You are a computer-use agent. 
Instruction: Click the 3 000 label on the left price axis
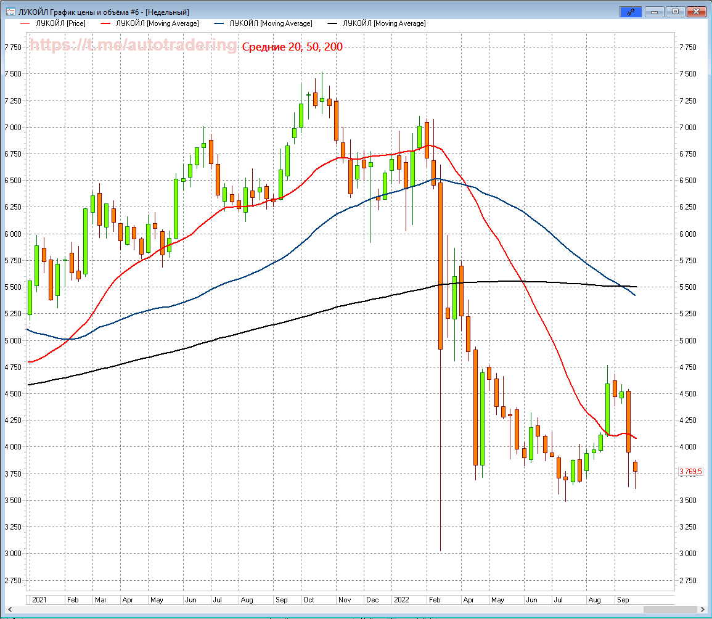tap(14, 554)
